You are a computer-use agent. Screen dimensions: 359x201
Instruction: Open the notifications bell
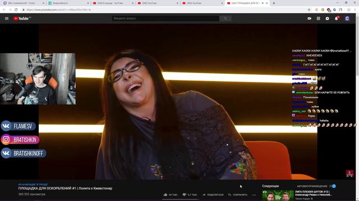tap(337, 18)
